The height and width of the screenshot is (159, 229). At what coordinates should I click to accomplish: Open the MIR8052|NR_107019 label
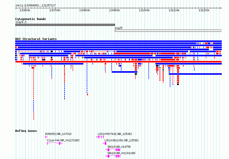click(58, 134)
